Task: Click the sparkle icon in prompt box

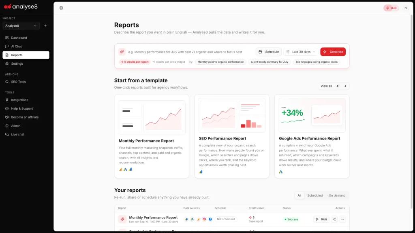Action: [x=122, y=52]
